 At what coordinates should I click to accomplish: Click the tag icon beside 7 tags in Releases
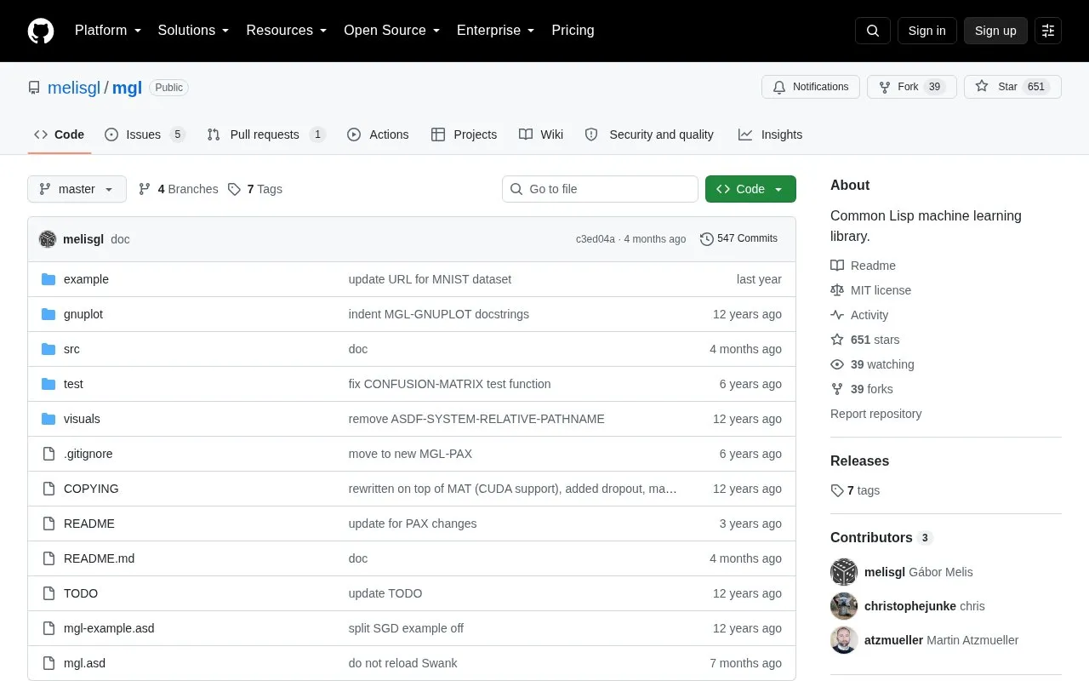[837, 490]
